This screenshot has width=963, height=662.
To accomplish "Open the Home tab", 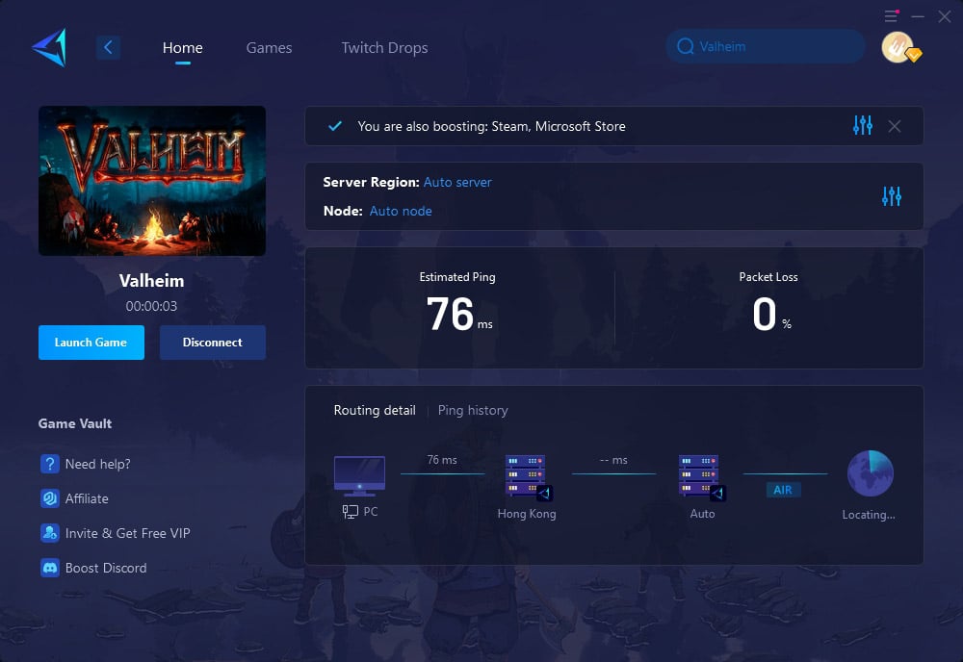I will 182,48.
